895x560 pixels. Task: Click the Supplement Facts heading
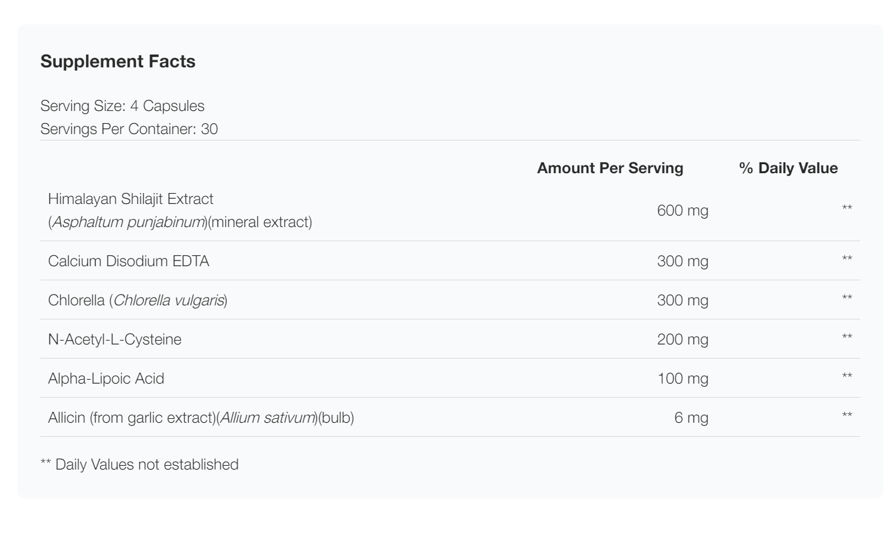pyautogui.click(x=117, y=62)
